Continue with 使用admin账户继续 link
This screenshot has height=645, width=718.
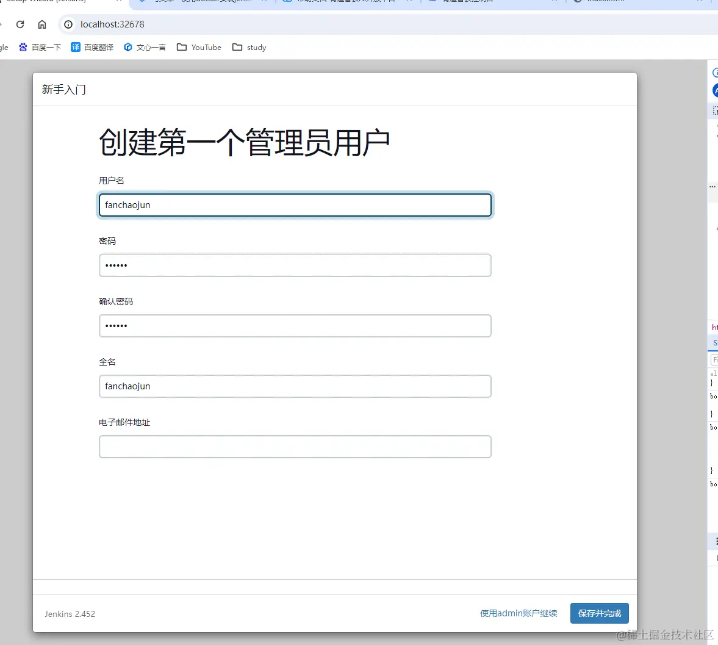(519, 613)
